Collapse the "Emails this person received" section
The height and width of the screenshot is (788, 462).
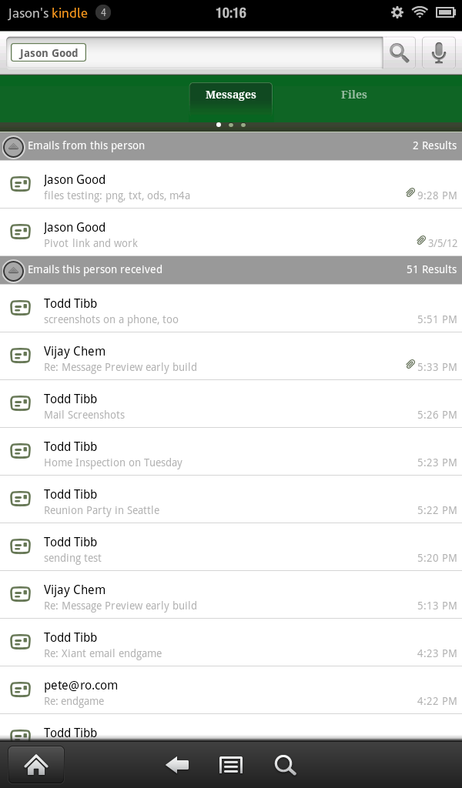click(x=14, y=270)
